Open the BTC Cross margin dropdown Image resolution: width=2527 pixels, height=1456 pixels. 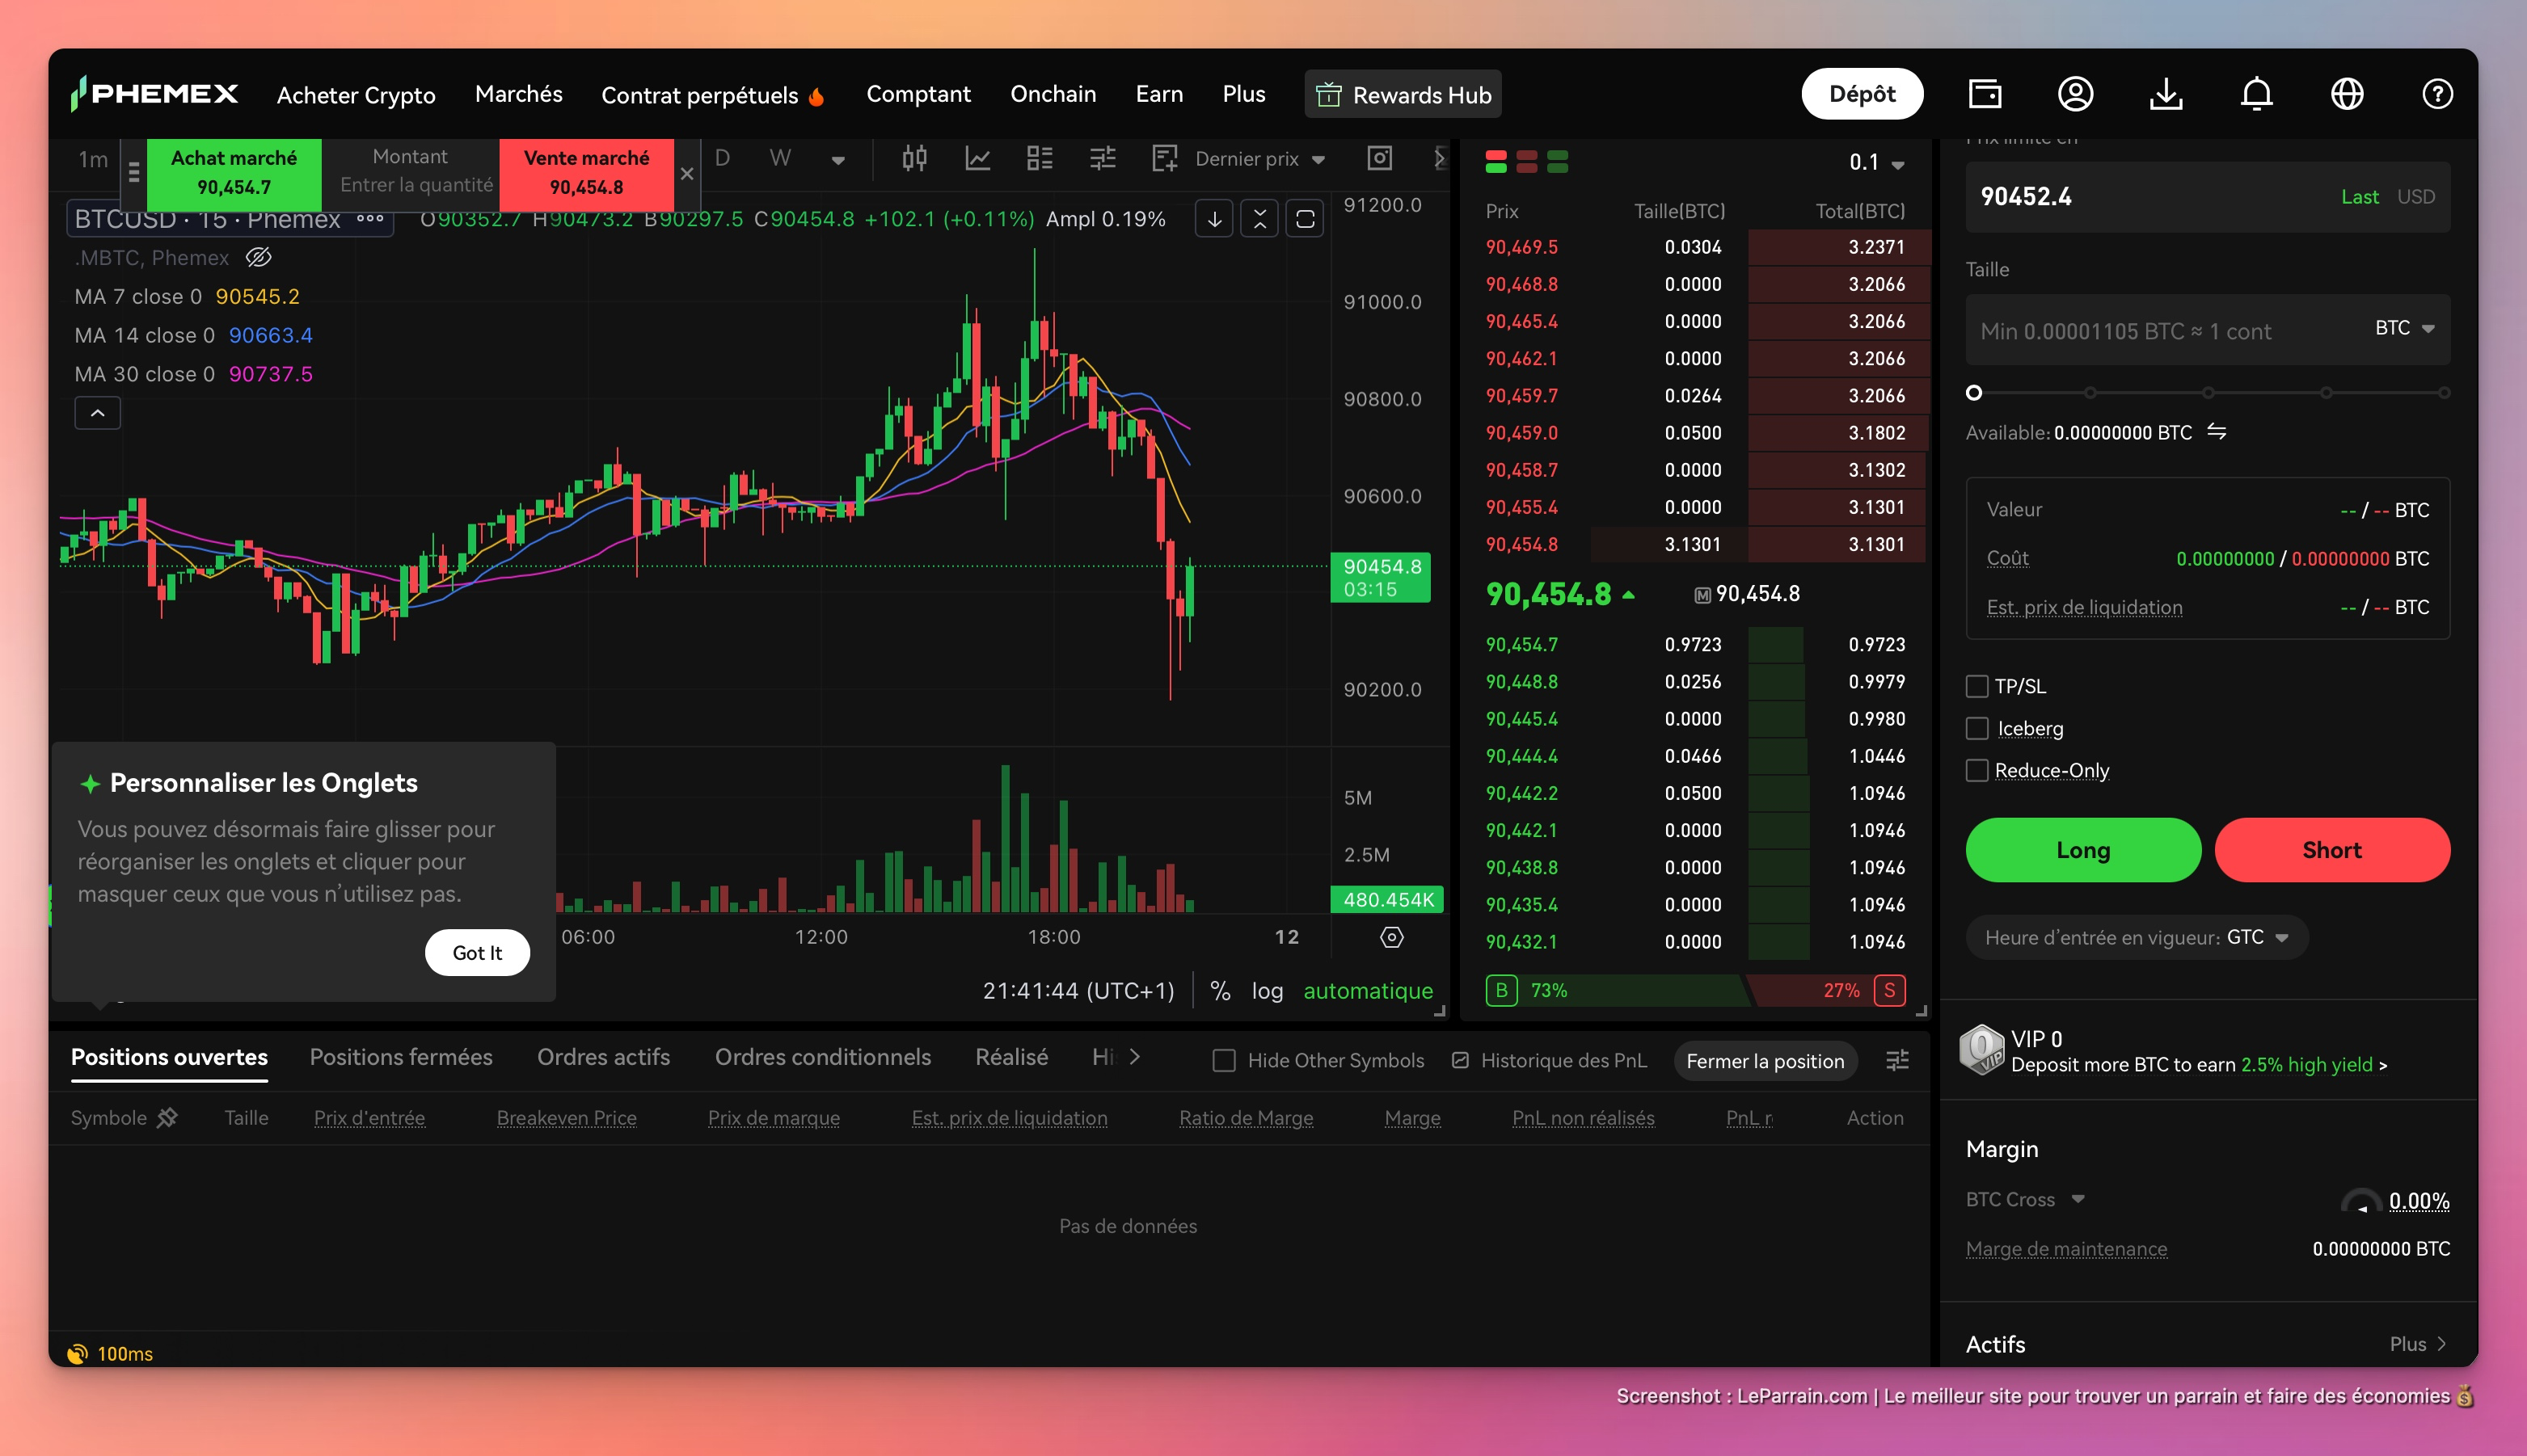pyautogui.click(x=2025, y=1199)
